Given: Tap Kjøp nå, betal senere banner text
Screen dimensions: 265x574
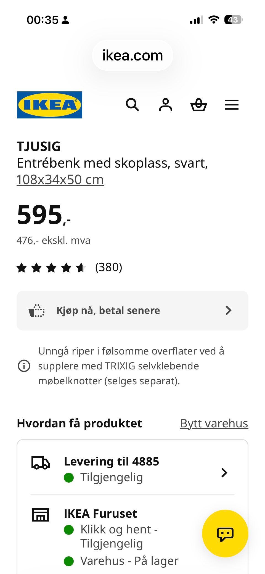Looking at the screenshot, I should coord(108,311).
